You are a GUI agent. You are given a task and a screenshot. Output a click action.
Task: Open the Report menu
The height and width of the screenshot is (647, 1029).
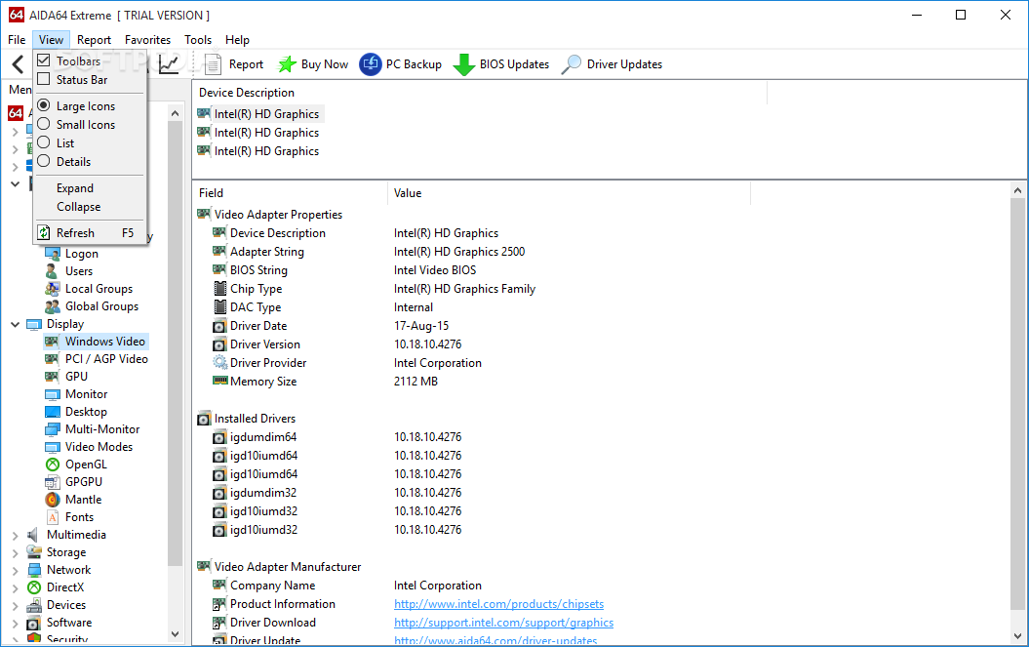tap(94, 39)
